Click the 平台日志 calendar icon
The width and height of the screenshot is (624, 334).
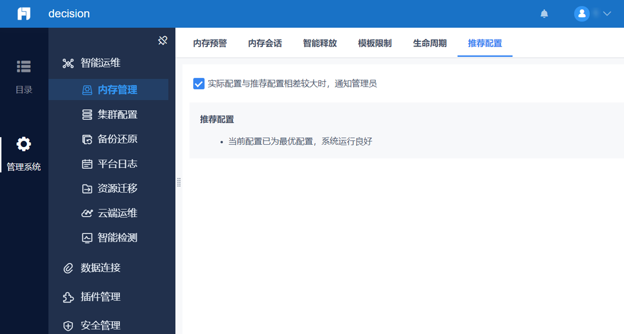(87, 164)
